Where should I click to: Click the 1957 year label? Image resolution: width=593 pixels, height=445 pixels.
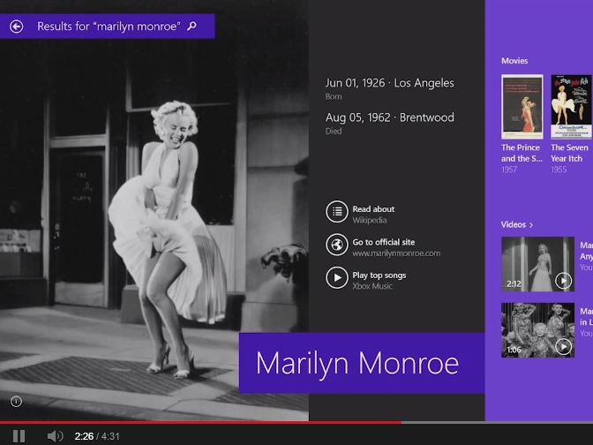(x=509, y=170)
